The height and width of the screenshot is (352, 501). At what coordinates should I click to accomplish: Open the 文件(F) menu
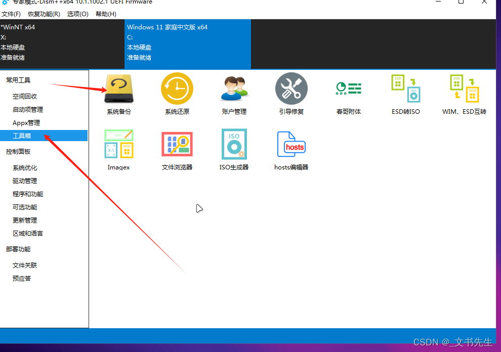tap(11, 14)
